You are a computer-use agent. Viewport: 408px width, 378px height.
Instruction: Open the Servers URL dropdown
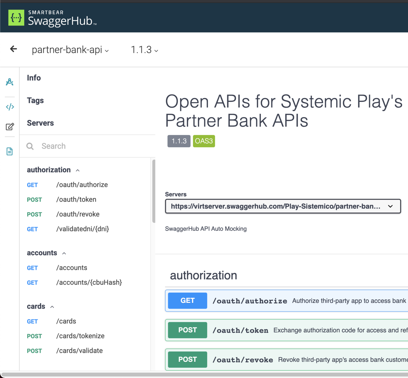pyautogui.click(x=283, y=206)
